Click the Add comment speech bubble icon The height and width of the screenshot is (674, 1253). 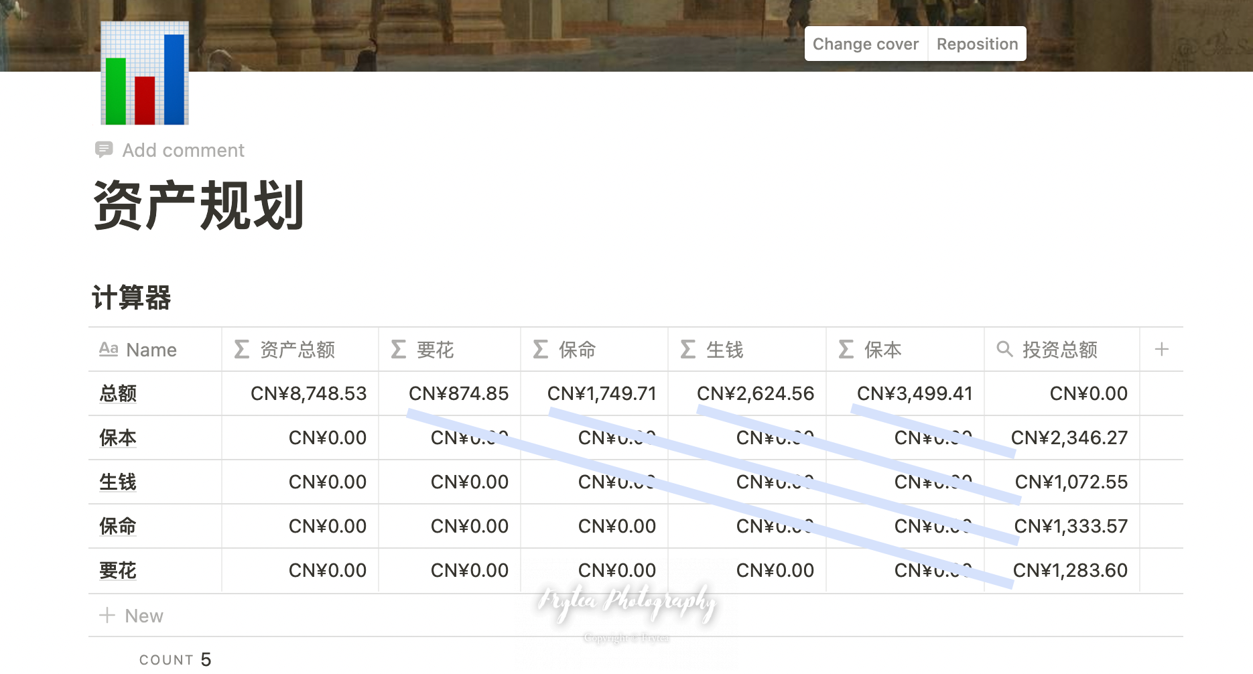pyautogui.click(x=104, y=149)
